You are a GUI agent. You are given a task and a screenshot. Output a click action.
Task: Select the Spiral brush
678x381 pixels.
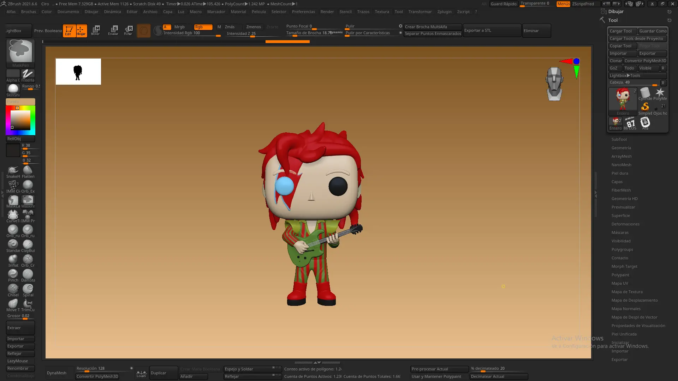point(28,290)
